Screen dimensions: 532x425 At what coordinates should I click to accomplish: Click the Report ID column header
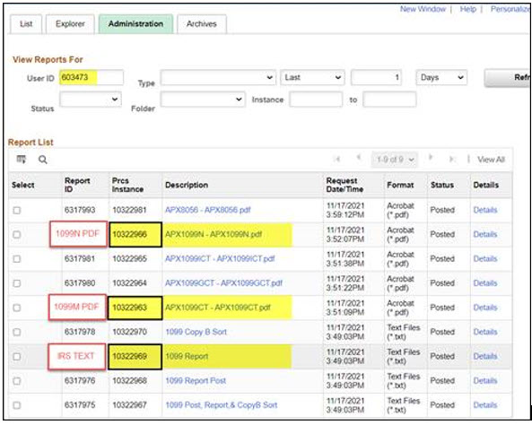click(x=77, y=185)
